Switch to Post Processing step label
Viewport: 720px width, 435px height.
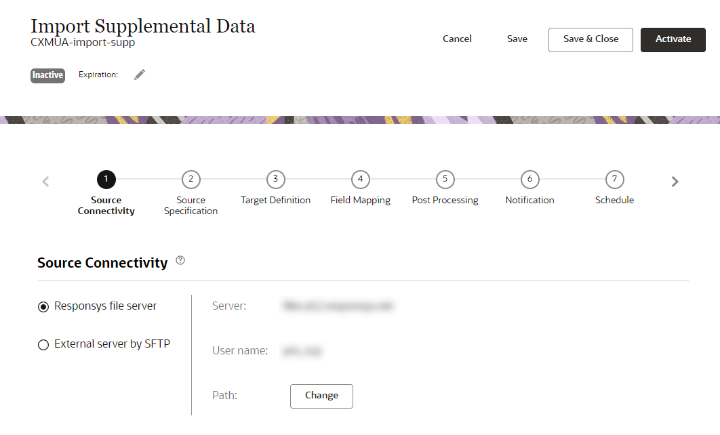[x=445, y=201]
